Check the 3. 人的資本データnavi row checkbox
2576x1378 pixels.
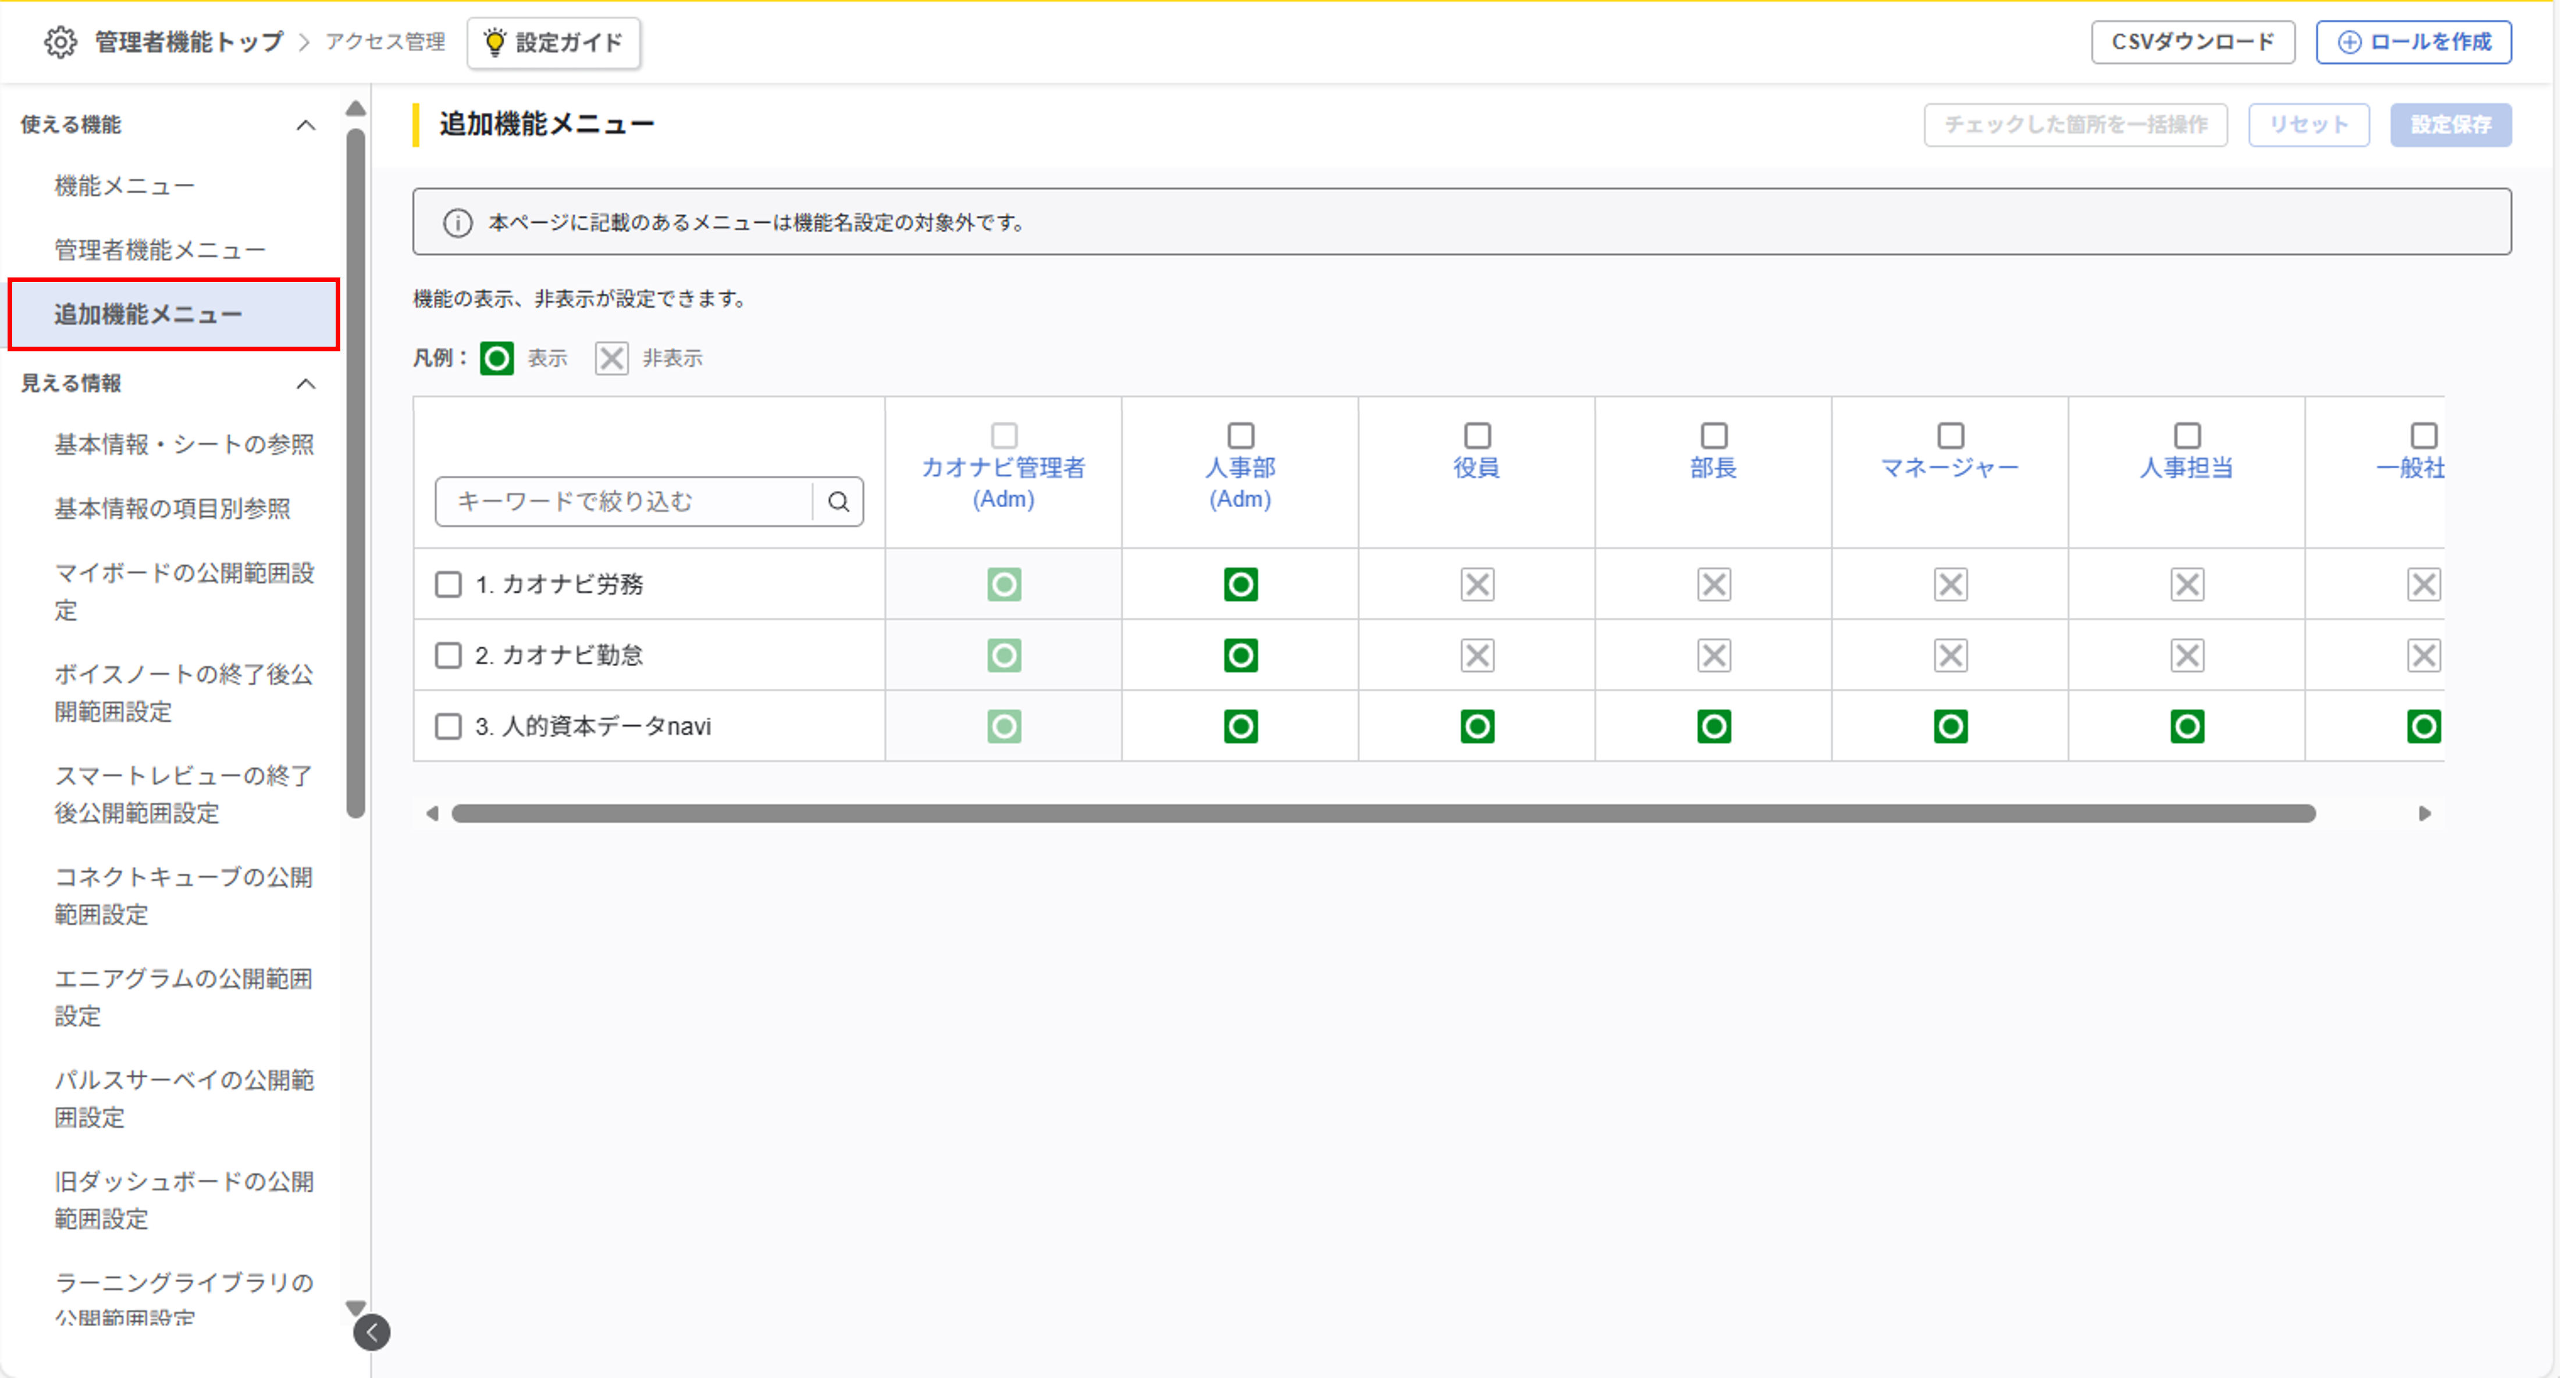448,726
